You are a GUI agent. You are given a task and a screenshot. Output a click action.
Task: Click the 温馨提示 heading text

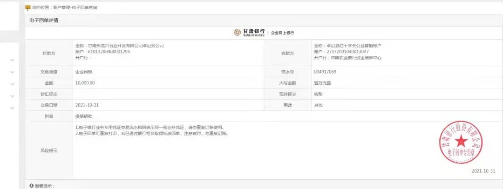(45, 186)
